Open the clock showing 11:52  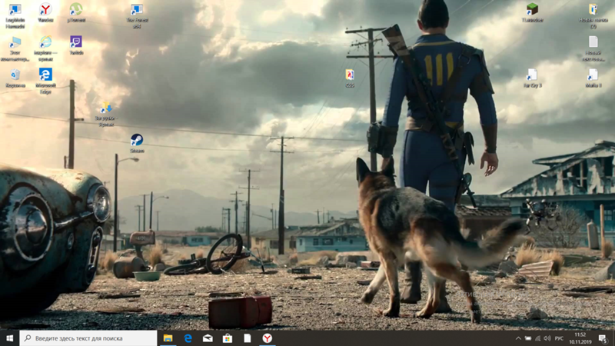[x=580, y=338]
